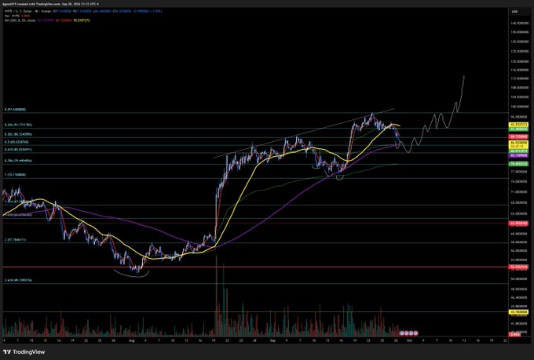Click the red 52.33 horizontal line price label
This screenshot has height=360, width=534.
pos(518,267)
